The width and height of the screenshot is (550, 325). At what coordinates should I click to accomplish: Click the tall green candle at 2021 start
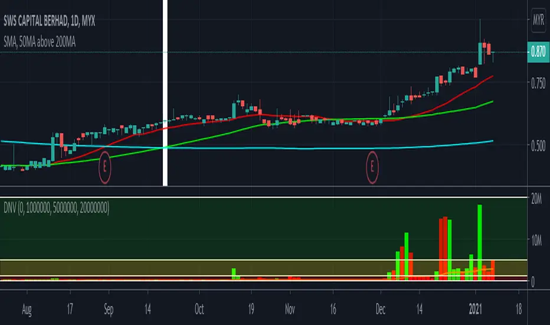(480, 53)
